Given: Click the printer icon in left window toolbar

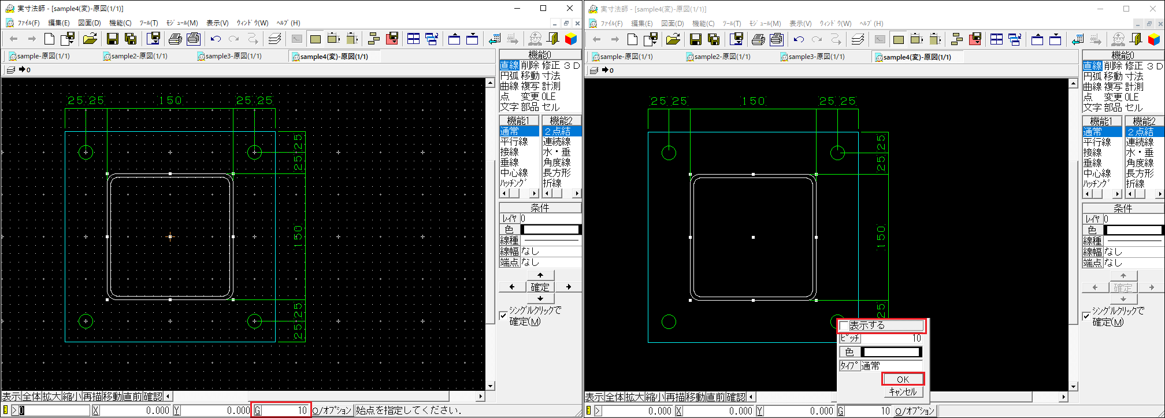Looking at the screenshot, I should 175,39.
